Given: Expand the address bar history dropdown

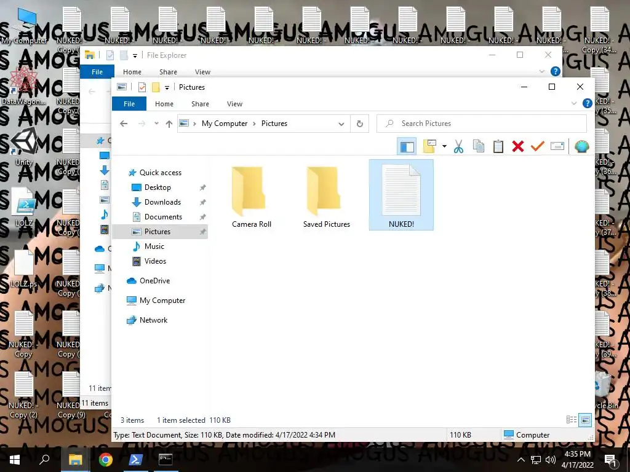Looking at the screenshot, I should (x=341, y=124).
